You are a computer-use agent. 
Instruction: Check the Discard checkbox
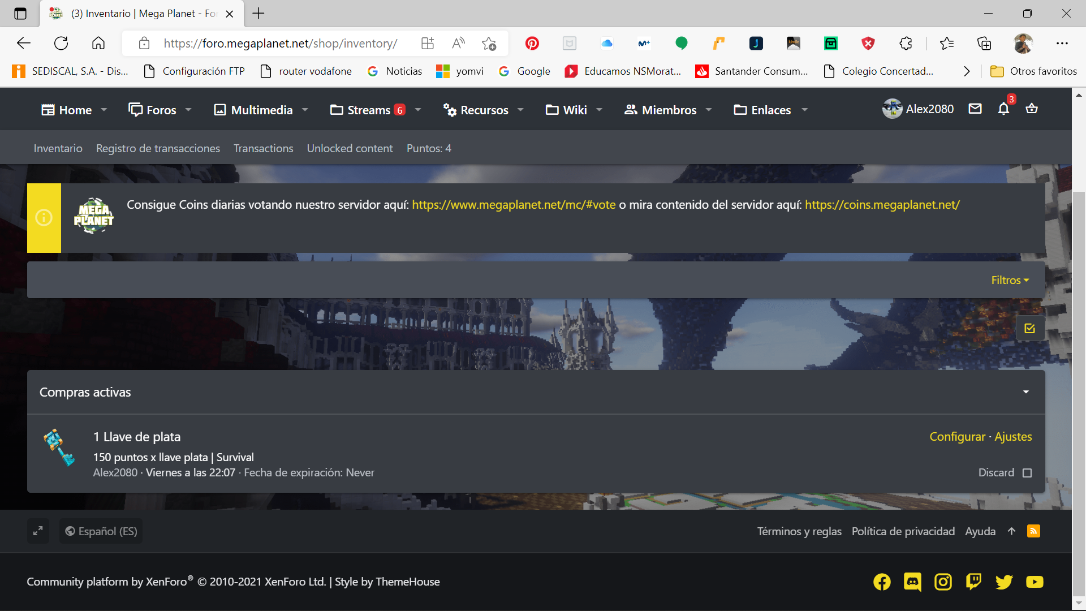(1027, 473)
